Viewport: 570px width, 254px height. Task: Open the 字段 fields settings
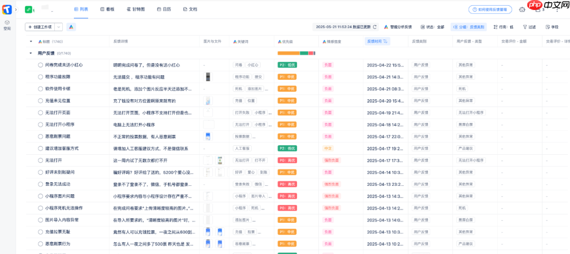coord(552,27)
